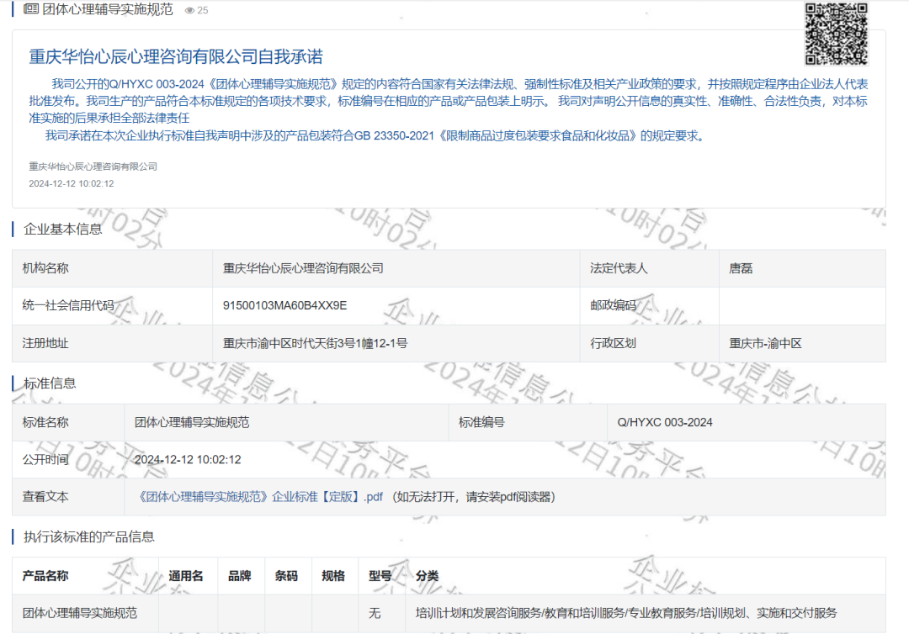The image size is (909, 634).
Task: Select legal representative name 唐磊
Action: (741, 268)
